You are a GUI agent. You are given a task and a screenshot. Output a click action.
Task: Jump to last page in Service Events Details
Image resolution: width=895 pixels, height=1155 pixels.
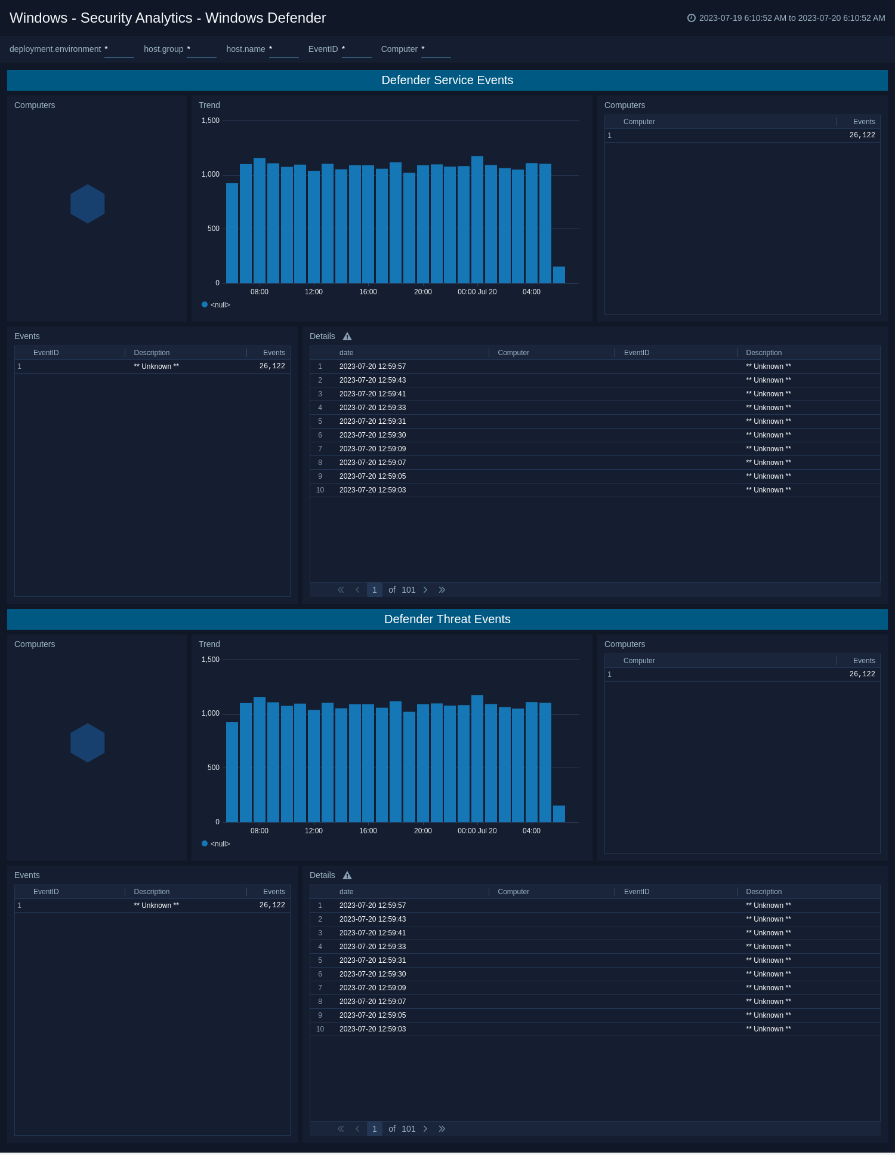click(x=442, y=590)
